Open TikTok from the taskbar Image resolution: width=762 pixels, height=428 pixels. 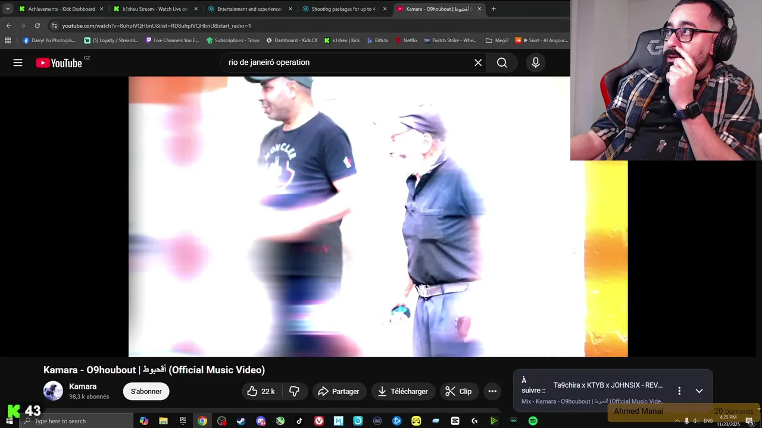pyautogui.click(x=299, y=421)
